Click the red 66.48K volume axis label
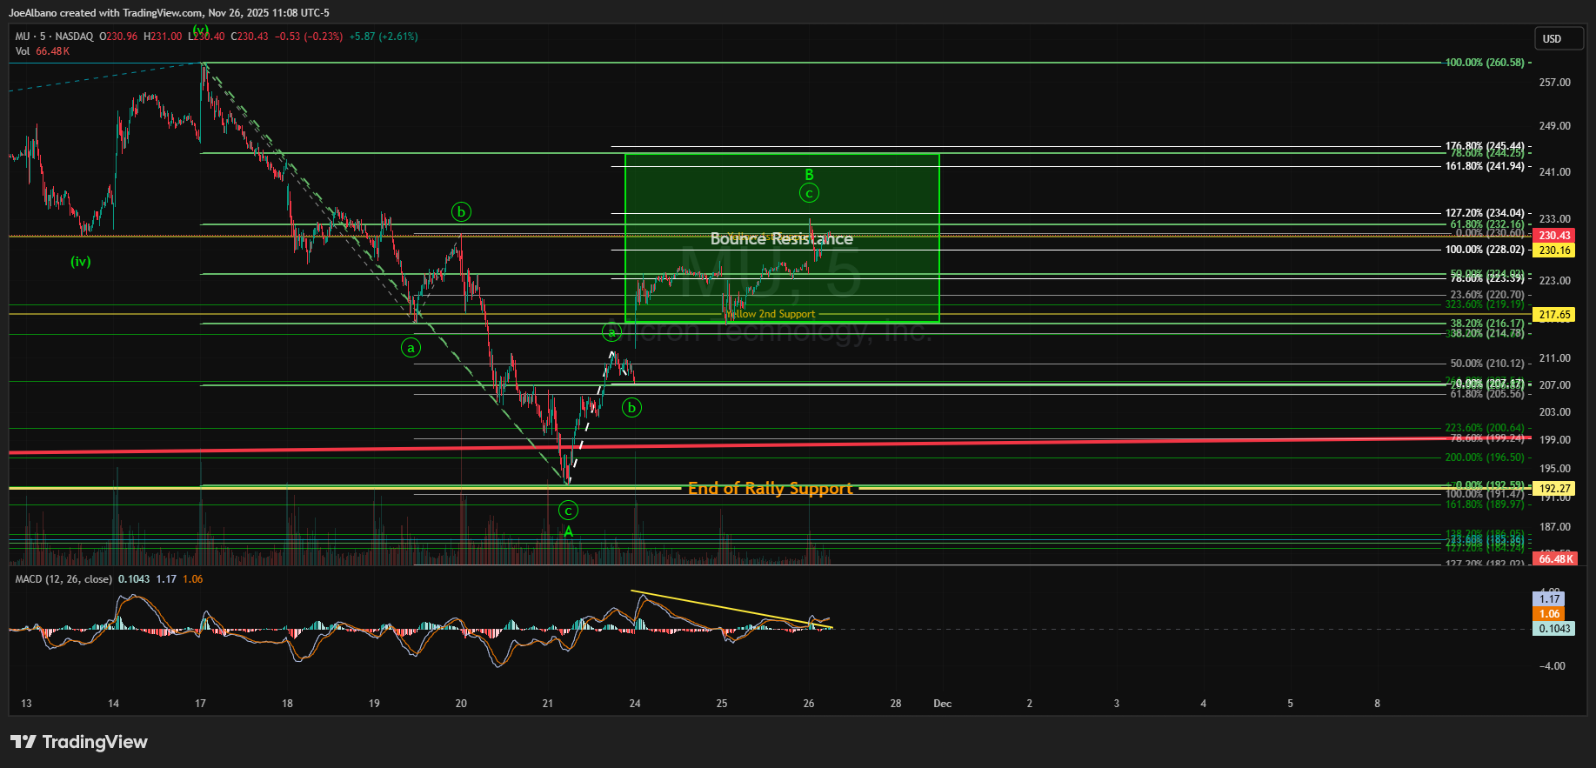This screenshot has width=1596, height=768. (1555, 558)
